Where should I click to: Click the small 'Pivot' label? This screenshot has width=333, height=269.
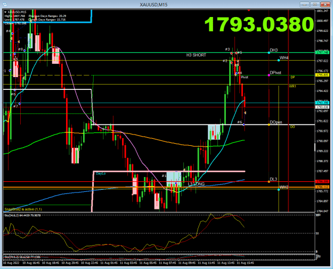tap(245, 78)
